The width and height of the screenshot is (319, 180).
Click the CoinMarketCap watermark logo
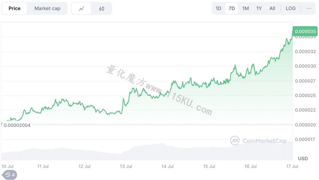point(258,140)
